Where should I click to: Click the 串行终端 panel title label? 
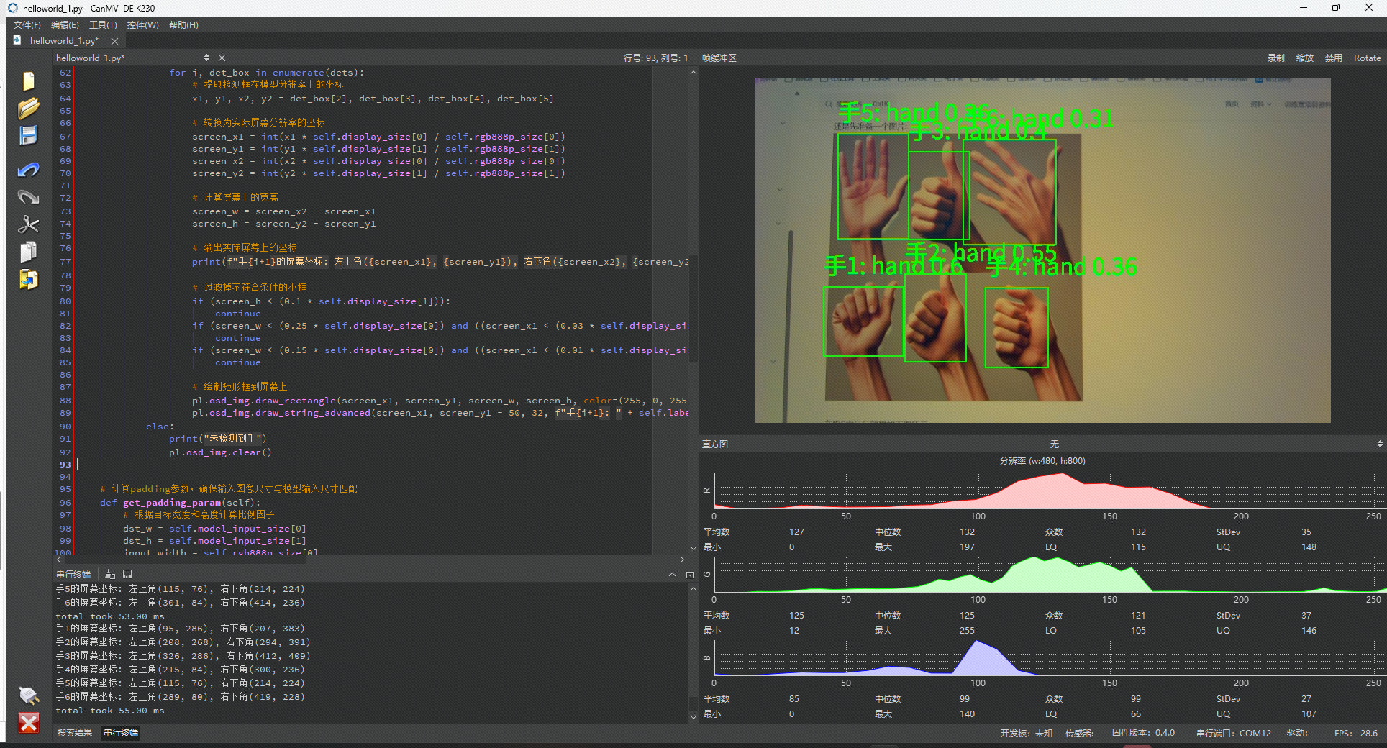[73, 575]
